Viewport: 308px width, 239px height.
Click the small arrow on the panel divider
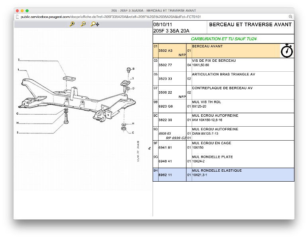point(149,148)
